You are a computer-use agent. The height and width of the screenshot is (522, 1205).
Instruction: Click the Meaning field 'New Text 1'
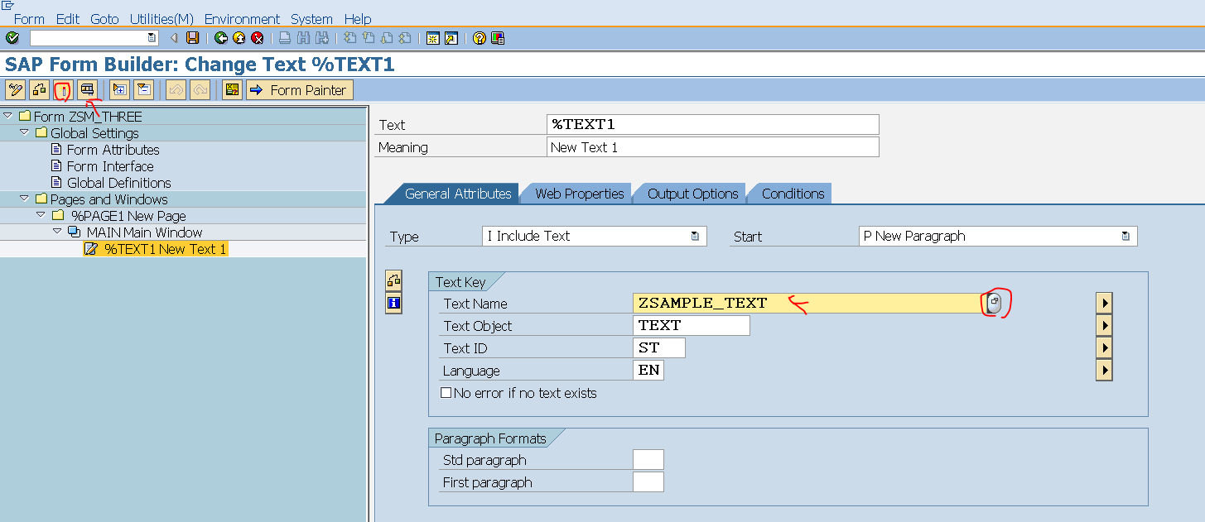(x=712, y=147)
